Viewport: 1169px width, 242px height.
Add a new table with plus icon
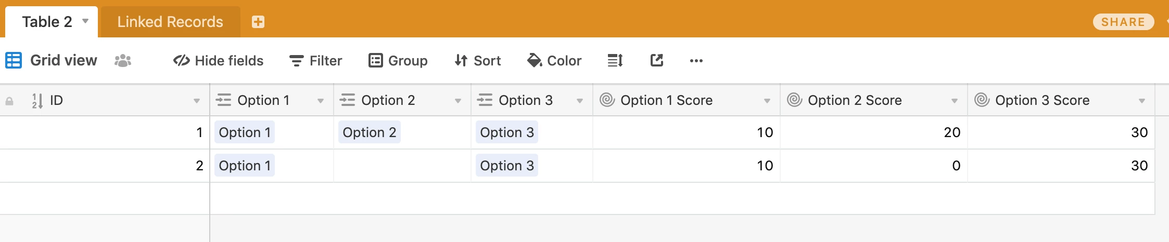pyautogui.click(x=258, y=22)
